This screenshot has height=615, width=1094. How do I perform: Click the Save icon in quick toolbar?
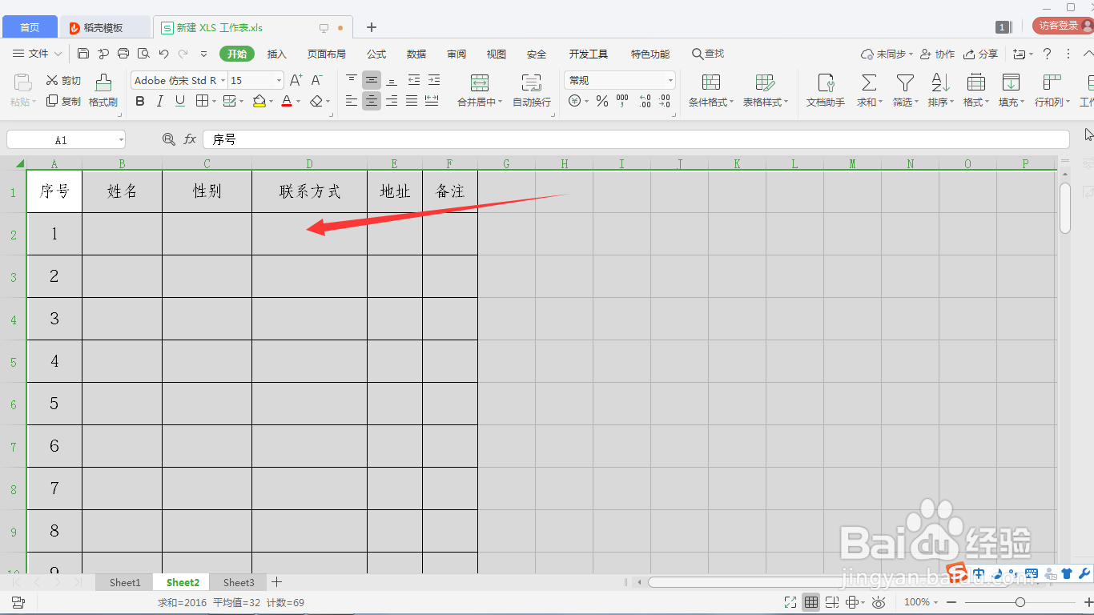[83, 54]
